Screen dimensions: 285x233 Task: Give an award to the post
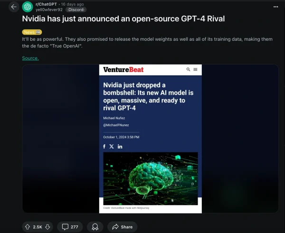coord(95,227)
